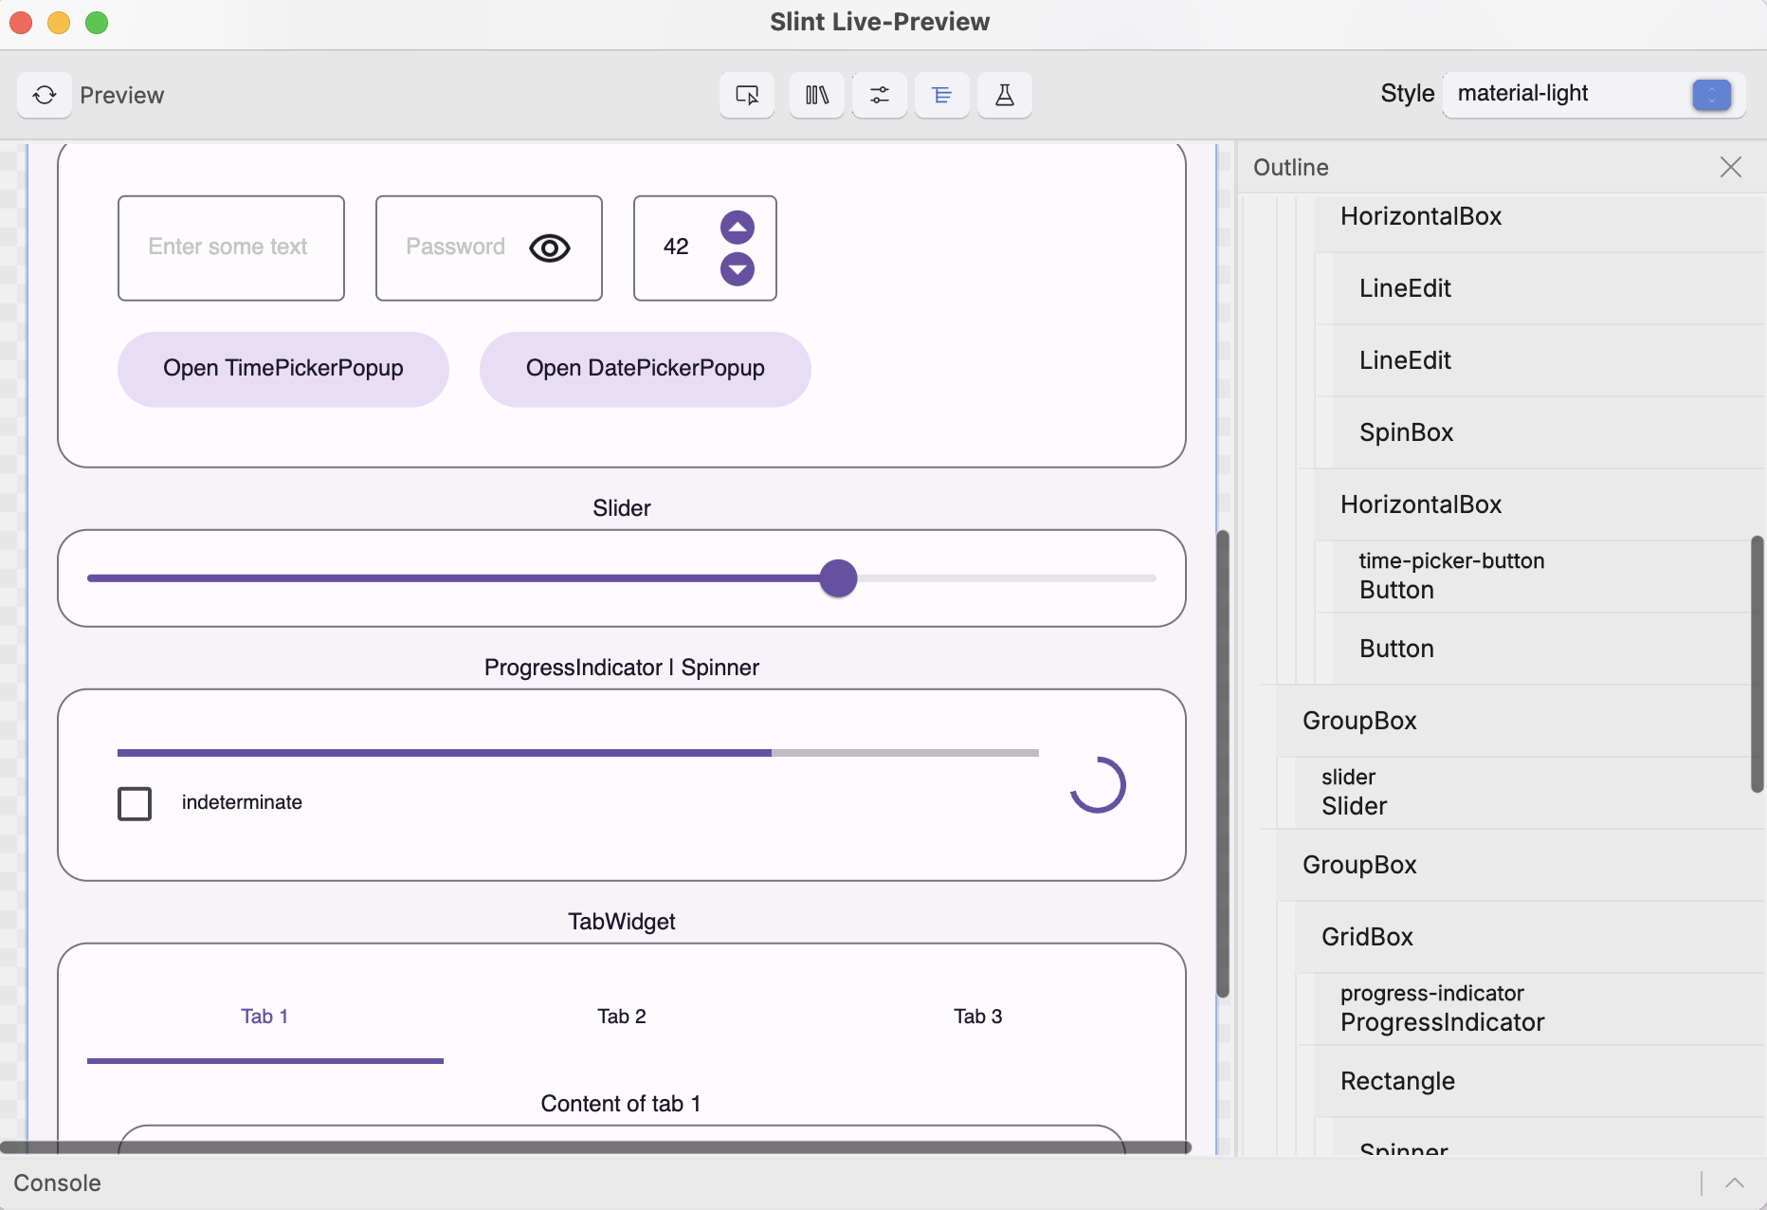
Task: Click the properties sliders icon
Action: tap(879, 95)
